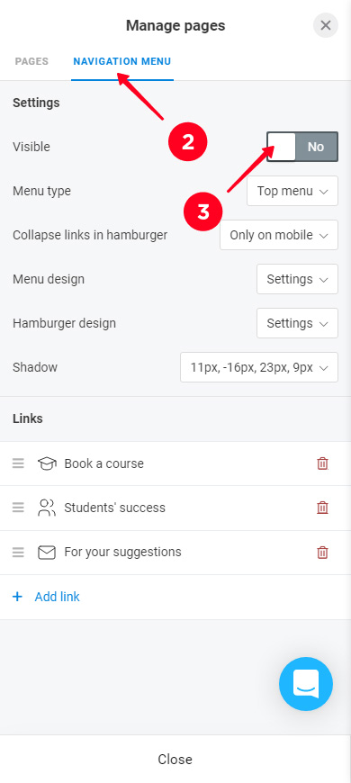Open the live chat bubble
This screenshot has height=783, width=351.
coord(306,684)
